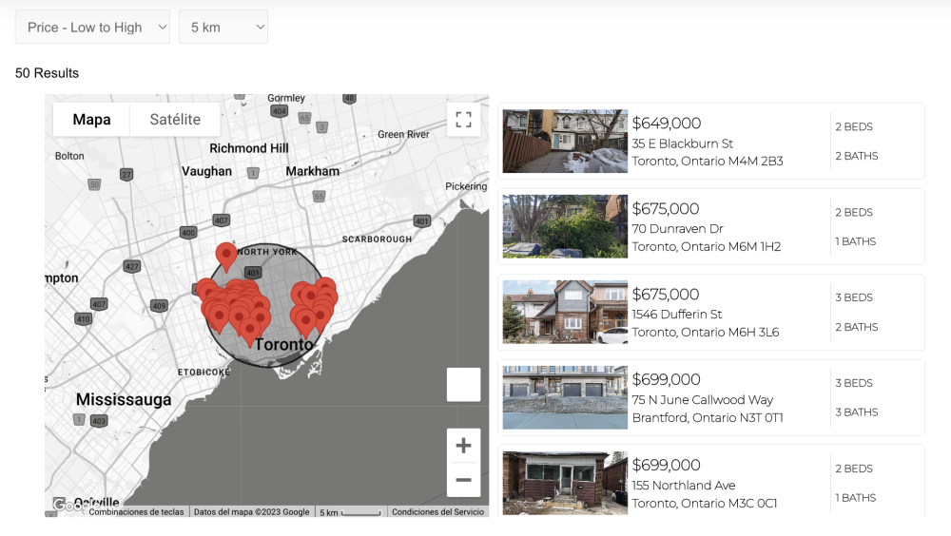Open the 5 km radius dropdown

click(x=223, y=28)
